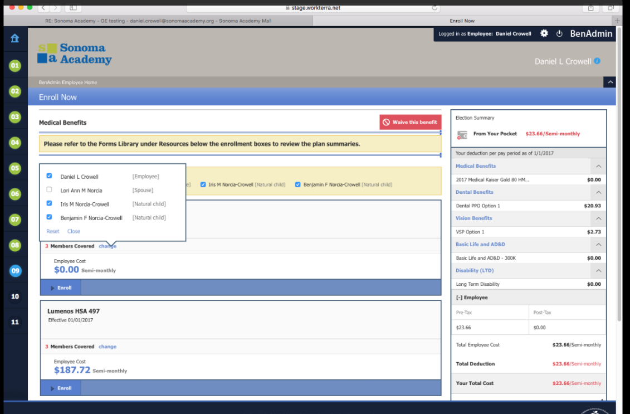Collapse the Disability (LTD) summary section
The image size is (630, 414).
pos(598,270)
